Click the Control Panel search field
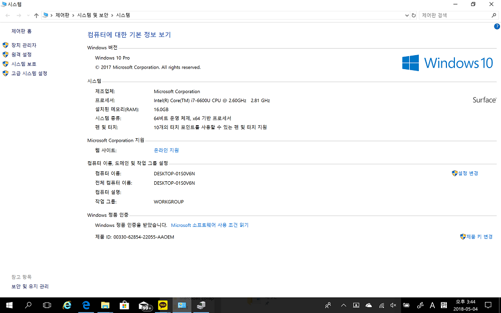 (455, 16)
